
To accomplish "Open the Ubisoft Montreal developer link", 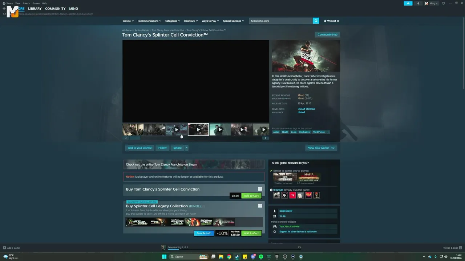I will pyautogui.click(x=306, y=109).
